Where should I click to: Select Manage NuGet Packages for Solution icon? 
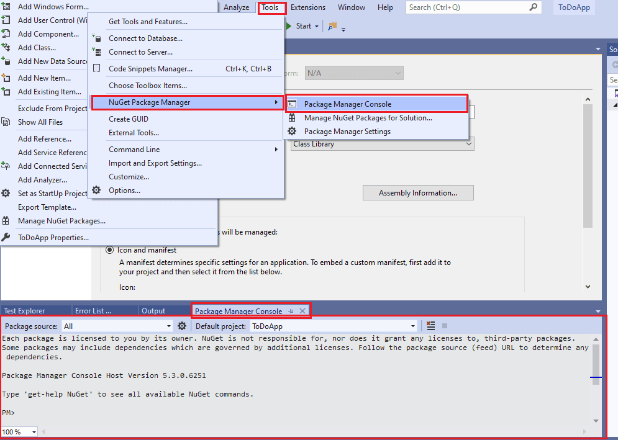pos(292,117)
